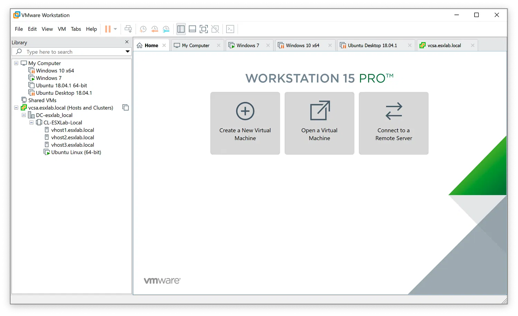Open the dropdown next to the pause button
The image size is (518, 316).
tap(115, 29)
